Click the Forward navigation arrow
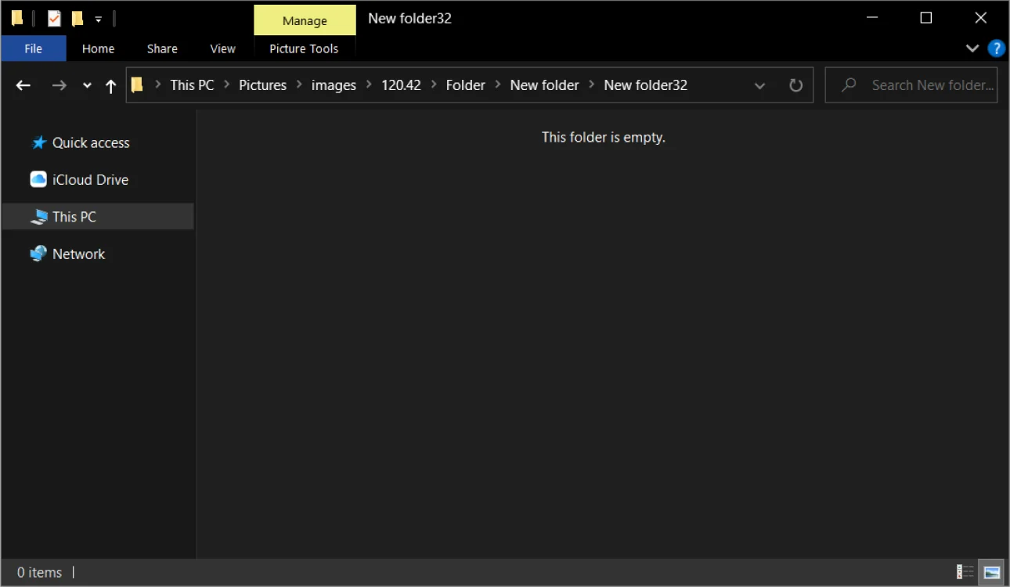The image size is (1010, 587). click(59, 85)
